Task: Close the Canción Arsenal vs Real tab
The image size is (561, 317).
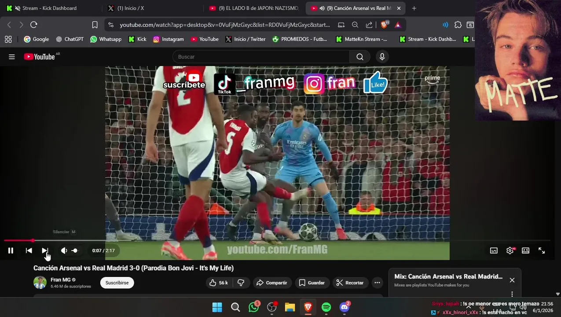Action: 399,8
